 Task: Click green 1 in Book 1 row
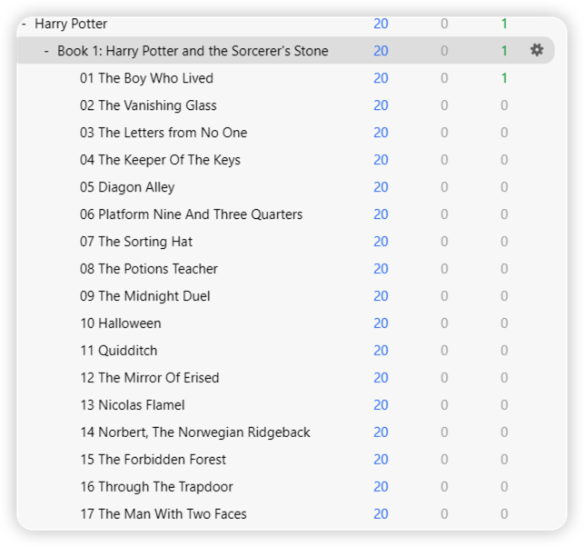point(504,51)
